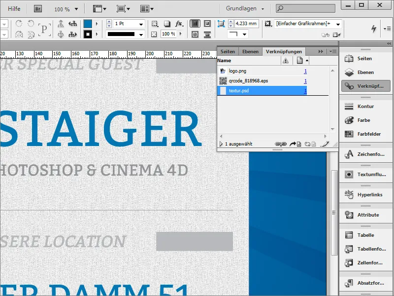Open the view options dropdown
Viewport: 394px width, 296px height.
click(100, 9)
